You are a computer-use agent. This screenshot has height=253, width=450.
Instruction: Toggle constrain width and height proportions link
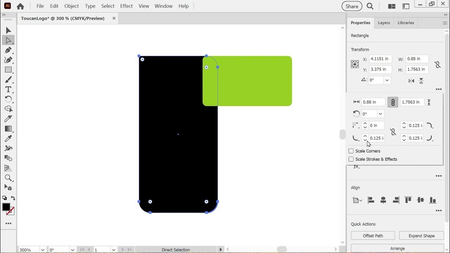coord(437,64)
